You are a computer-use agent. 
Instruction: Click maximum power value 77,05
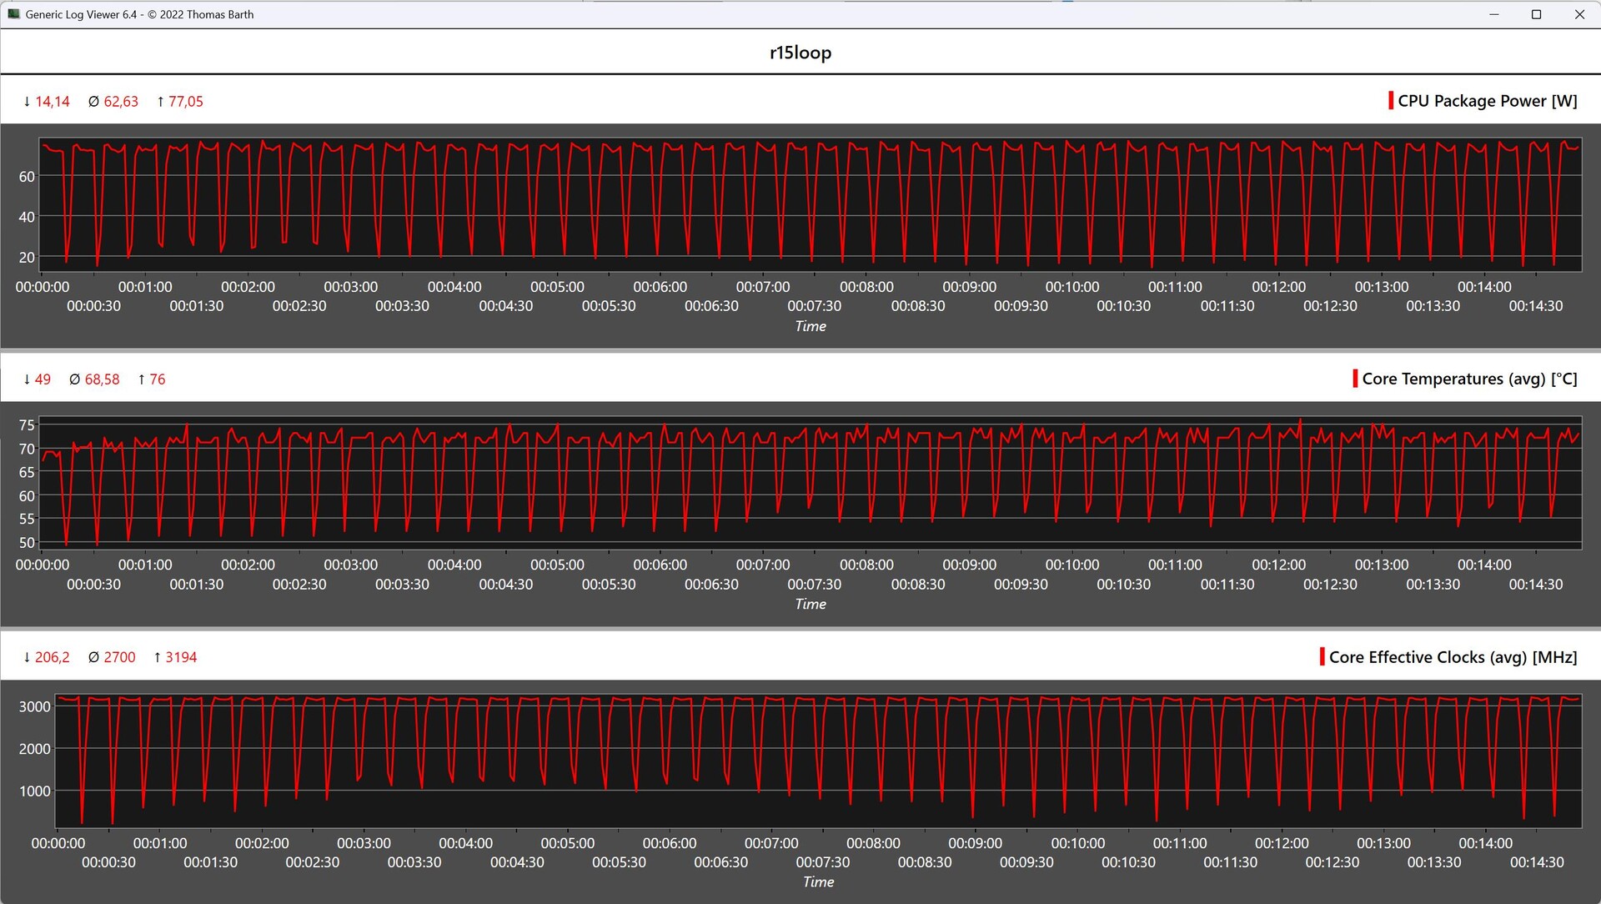pyautogui.click(x=185, y=102)
